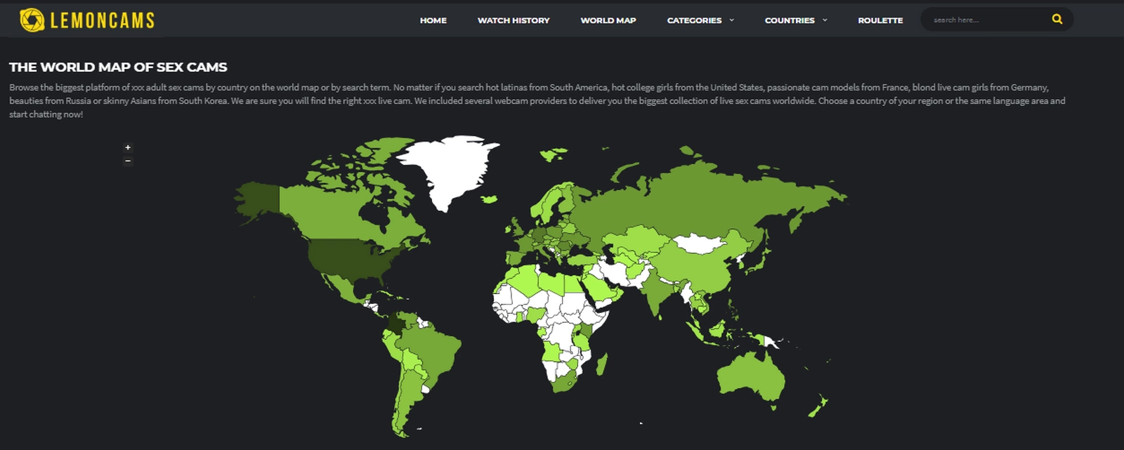Click the LEMONCAMS logo text
This screenshot has width=1124, height=450.
(x=103, y=20)
